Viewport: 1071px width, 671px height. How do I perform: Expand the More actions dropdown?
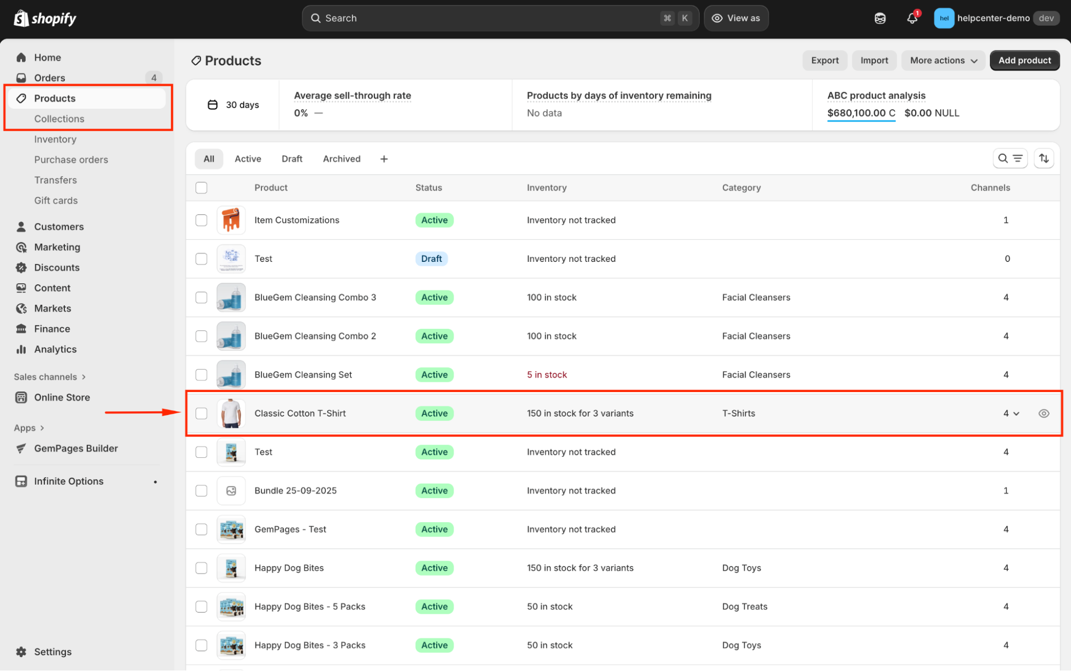pos(943,61)
